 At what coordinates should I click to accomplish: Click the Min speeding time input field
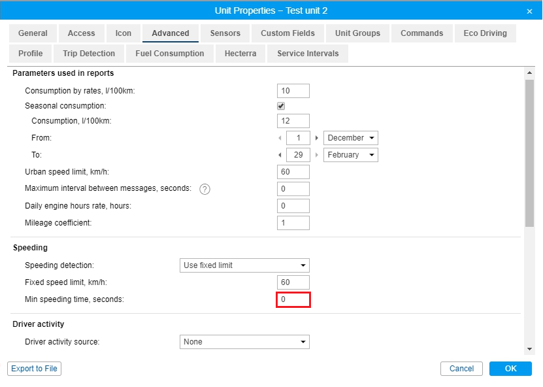coord(293,299)
